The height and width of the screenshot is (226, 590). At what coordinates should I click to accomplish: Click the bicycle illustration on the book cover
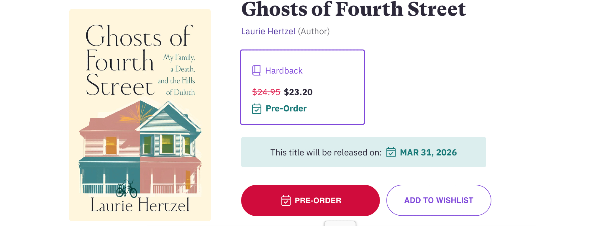click(x=126, y=189)
